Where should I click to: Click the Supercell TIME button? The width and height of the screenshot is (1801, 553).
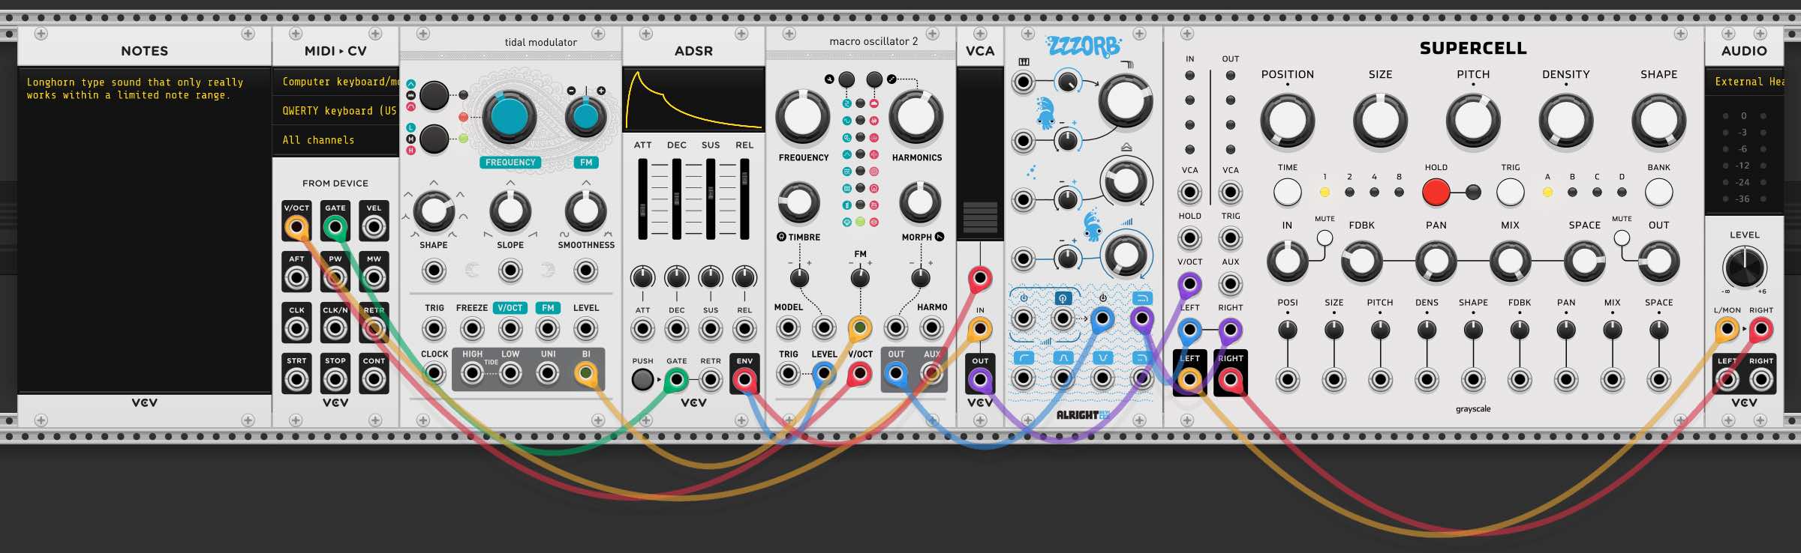tap(1288, 193)
